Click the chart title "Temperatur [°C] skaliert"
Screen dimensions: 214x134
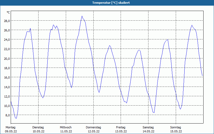click(107, 3)
